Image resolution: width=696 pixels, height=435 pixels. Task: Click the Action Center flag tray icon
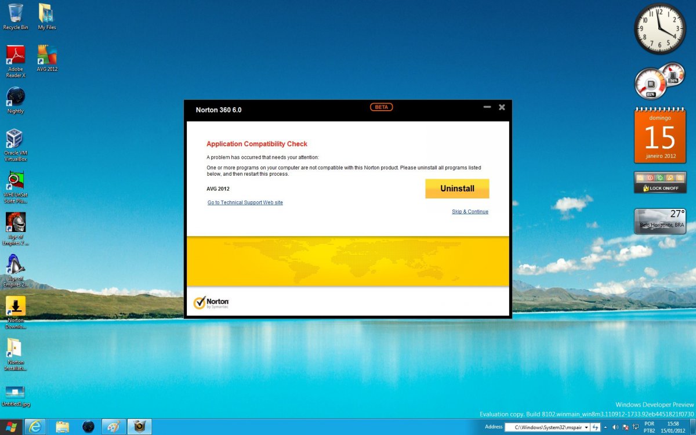coord(625,427)
